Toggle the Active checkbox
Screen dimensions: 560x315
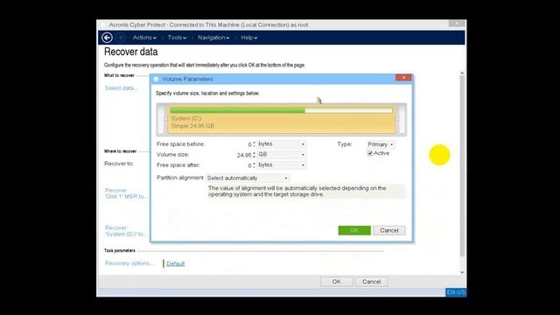[370, 153]
